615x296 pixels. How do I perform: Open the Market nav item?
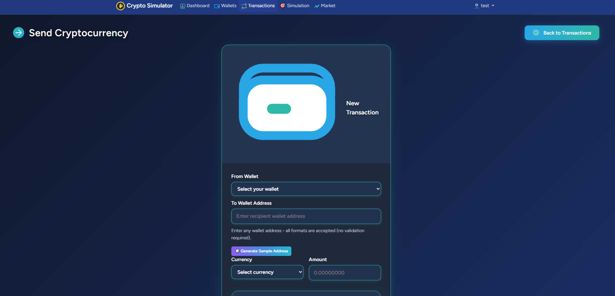325,6
